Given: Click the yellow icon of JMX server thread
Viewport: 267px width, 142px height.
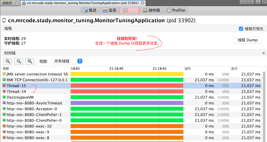Looking at the screenshot, I should [x=4, y=74].
